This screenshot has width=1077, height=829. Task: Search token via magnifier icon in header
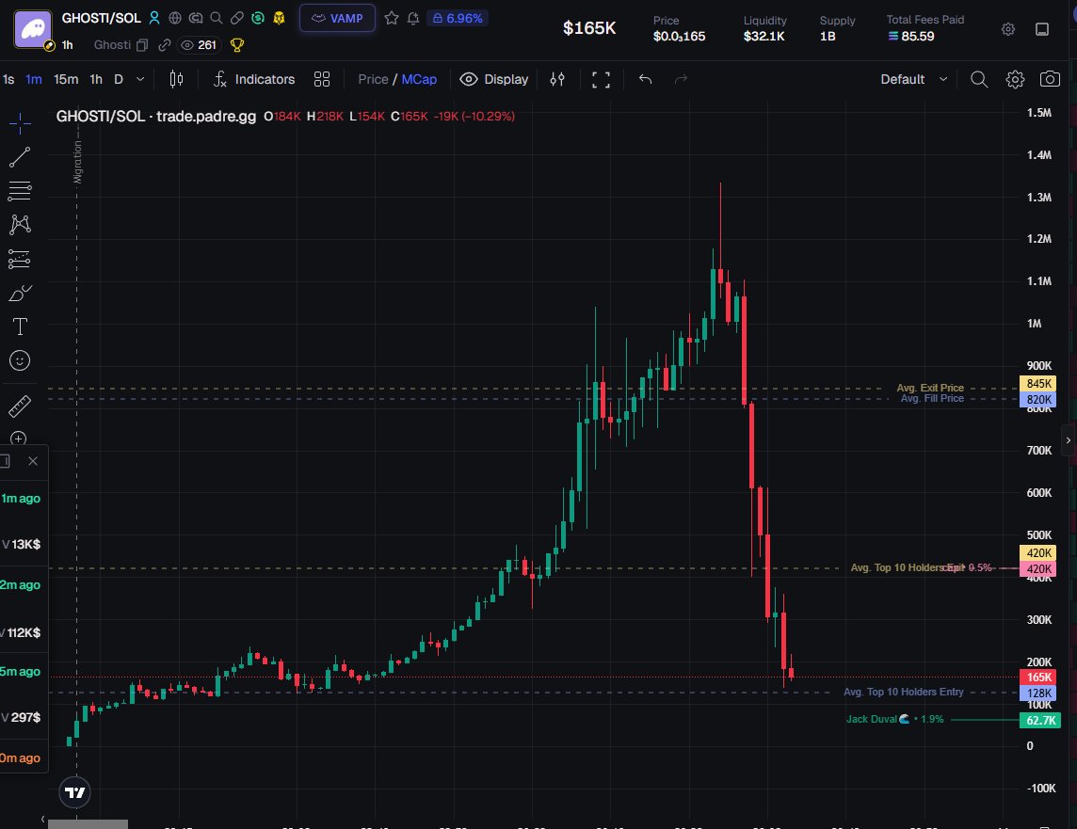point(217,18)
